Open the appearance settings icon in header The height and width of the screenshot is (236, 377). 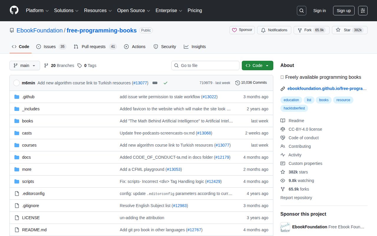tap(363, 11)
